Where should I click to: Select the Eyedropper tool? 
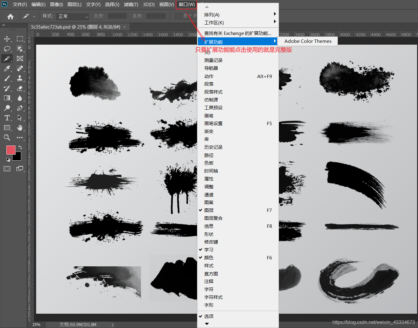pos(7,68)
